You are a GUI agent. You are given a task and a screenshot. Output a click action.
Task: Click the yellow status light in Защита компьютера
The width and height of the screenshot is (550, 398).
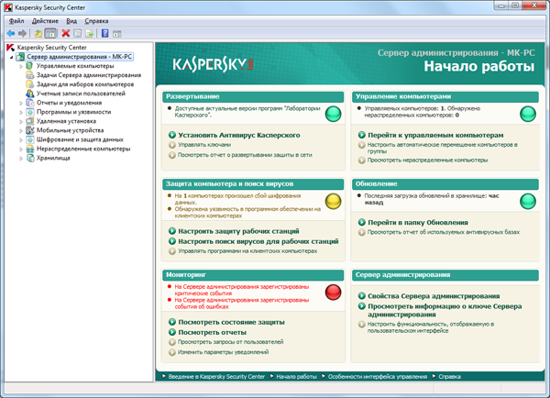click(x=333, y=201)
